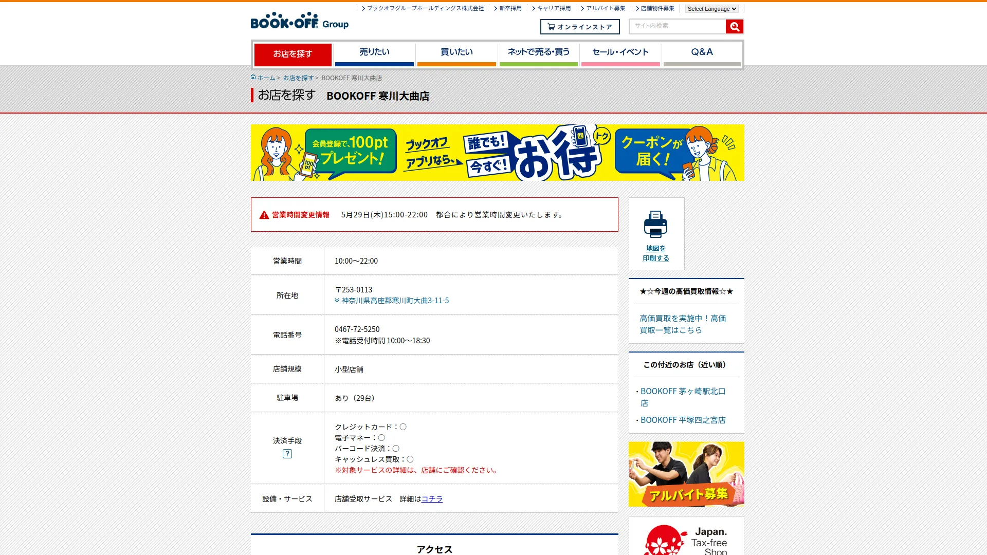The image size is (987, 555).
Task: Click the 小型店舗 store size text
Action: pyautogui.click(x=349, y=369)
